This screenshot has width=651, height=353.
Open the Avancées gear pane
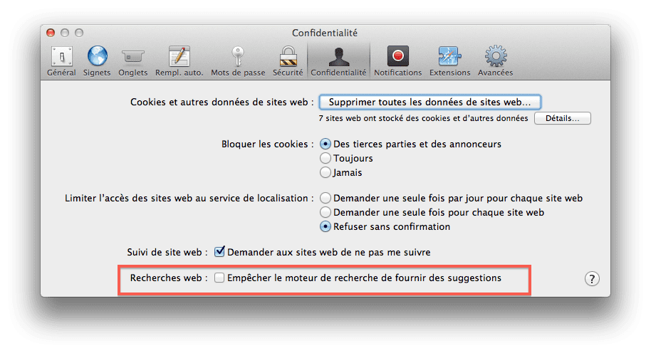click(495, 61)
